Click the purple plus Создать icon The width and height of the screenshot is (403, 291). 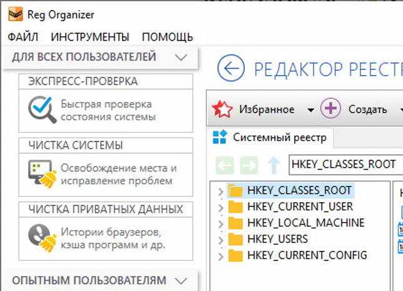point(330,108)
